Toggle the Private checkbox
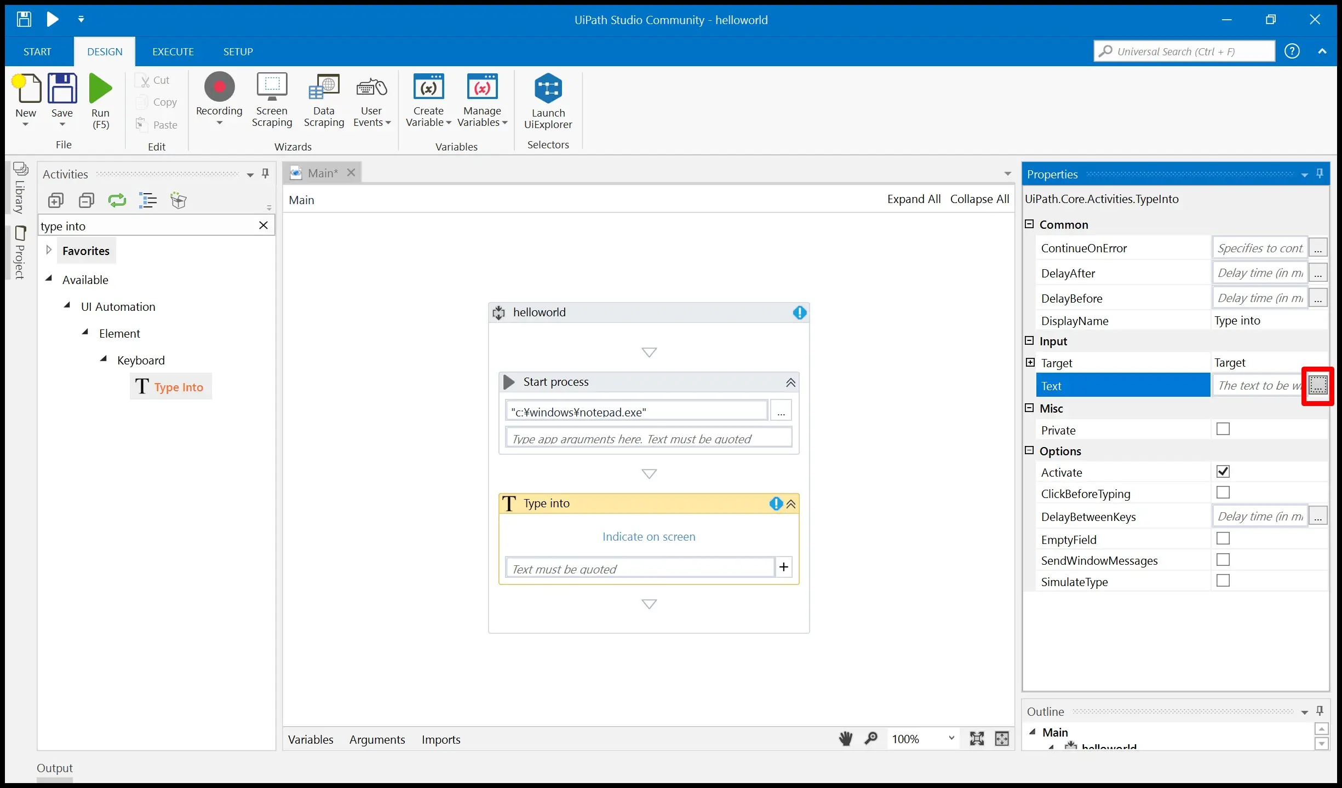 [x=1223, y=430]
